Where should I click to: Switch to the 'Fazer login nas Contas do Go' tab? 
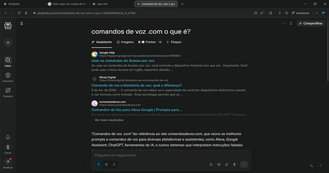point(67,4)
